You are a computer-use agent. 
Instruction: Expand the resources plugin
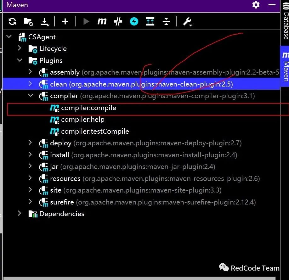pyautogui.click(x=31, y=178)
